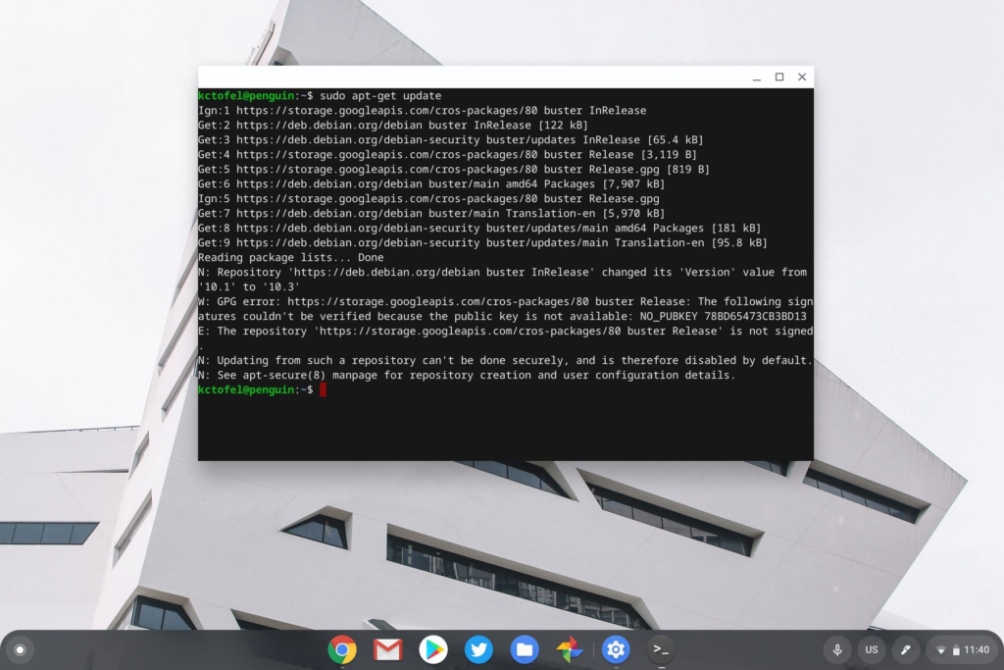The width and height of the screenshot is (1004, 670).
Task: Launch Google Photos from the shelf
Action: point(570,649)
